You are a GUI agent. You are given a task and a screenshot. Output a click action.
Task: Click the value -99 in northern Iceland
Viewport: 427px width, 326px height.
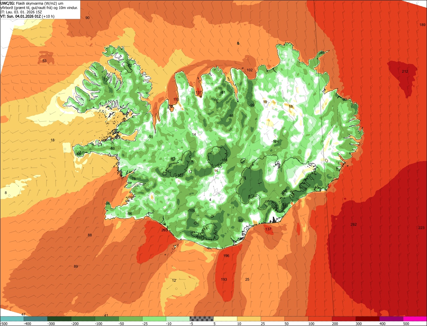tap(252, 105)
